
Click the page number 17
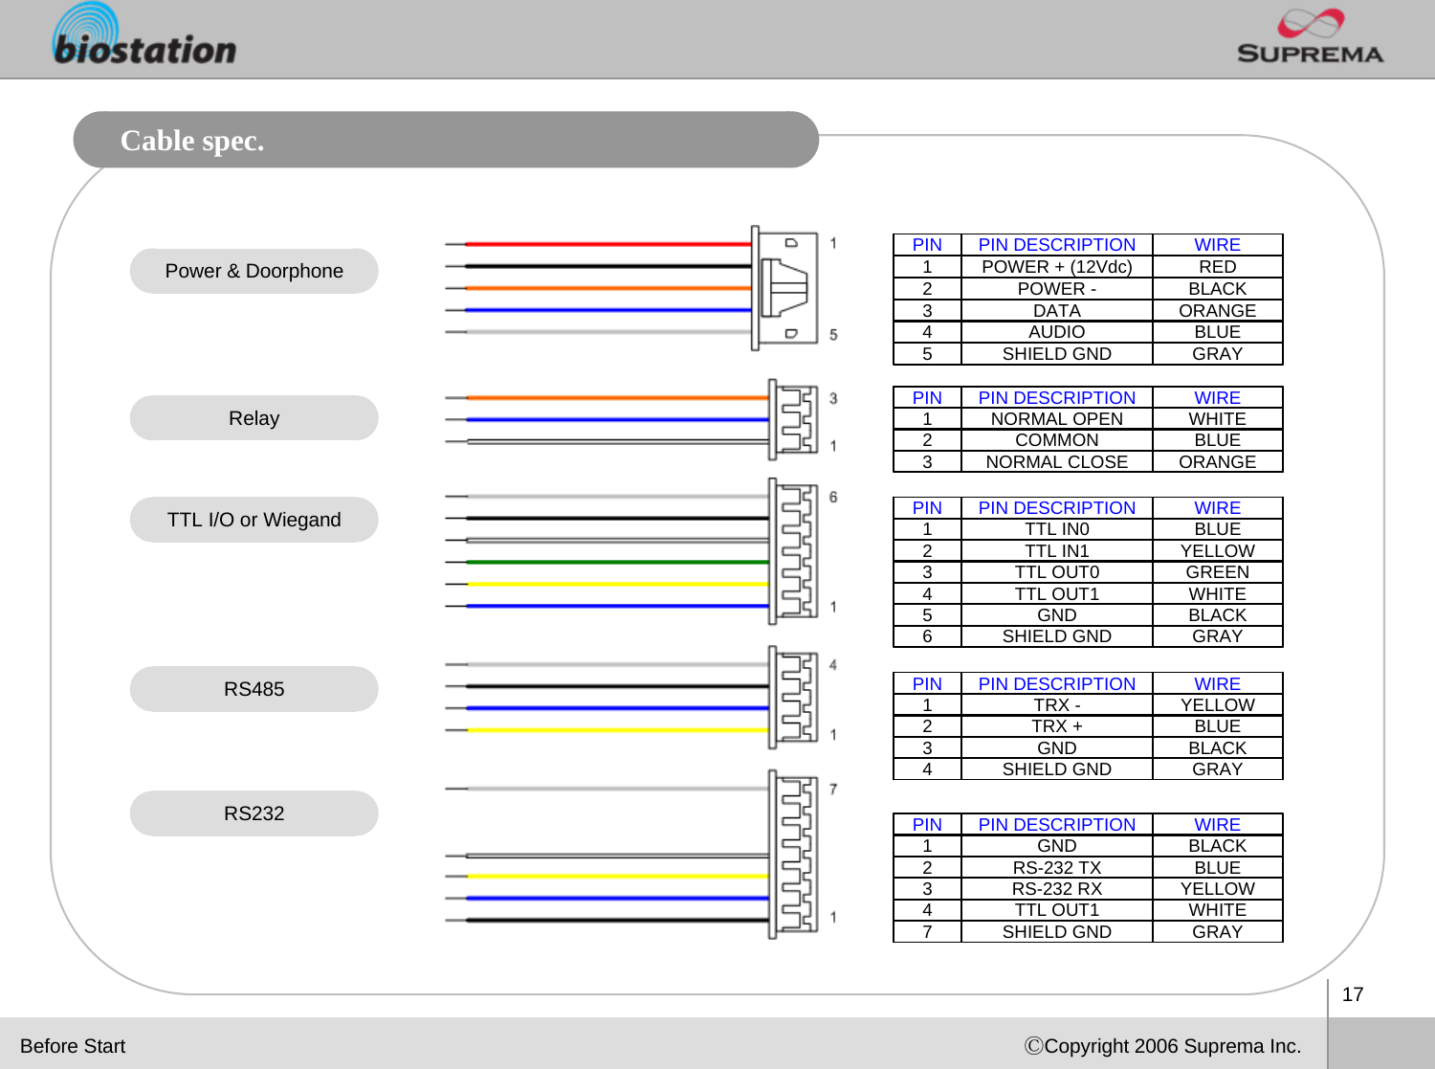point(1353,994)
